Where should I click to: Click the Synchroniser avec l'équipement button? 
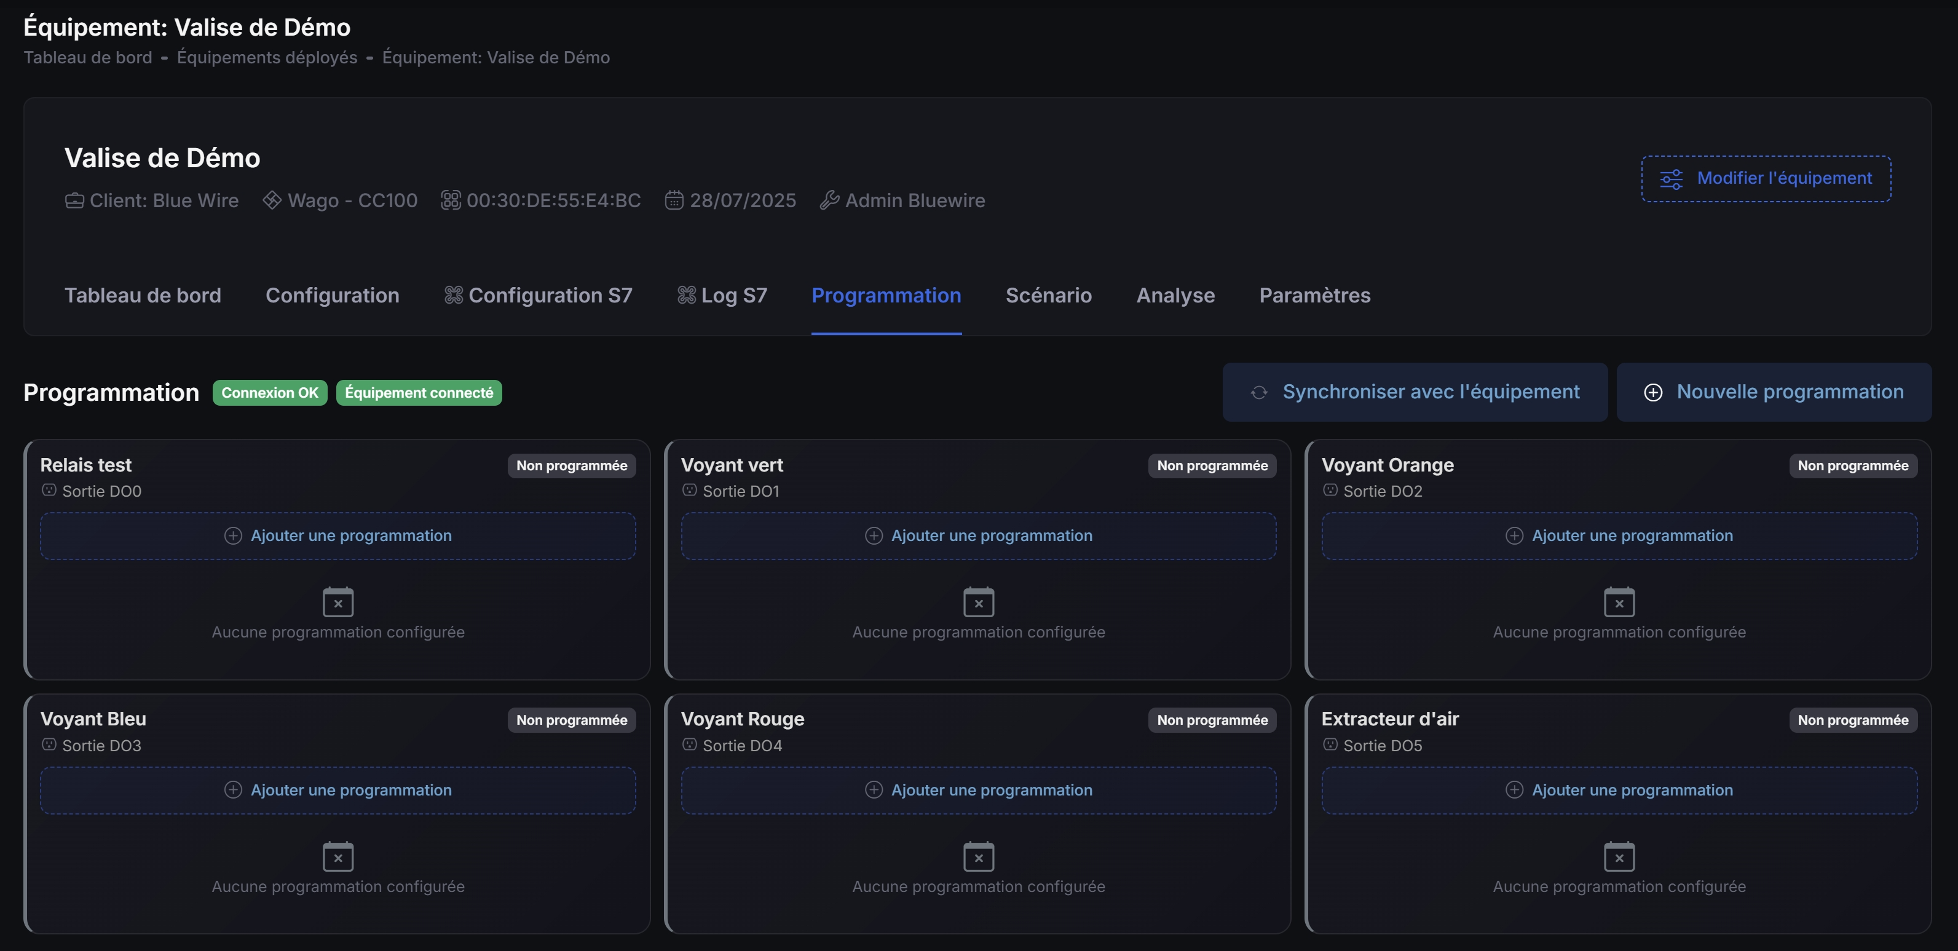point(1415,392)
